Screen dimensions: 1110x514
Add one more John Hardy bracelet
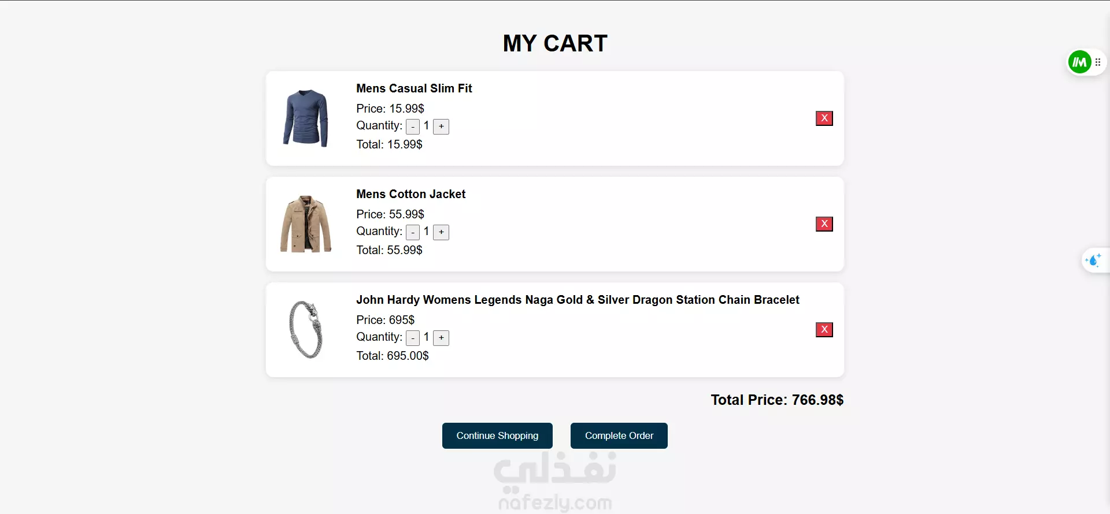[x=441, y=338]
